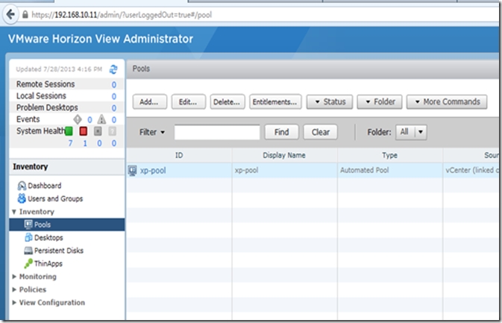Click the xp-pool row desktop icon
Viewport: 502px width, 323px height.
132,170
